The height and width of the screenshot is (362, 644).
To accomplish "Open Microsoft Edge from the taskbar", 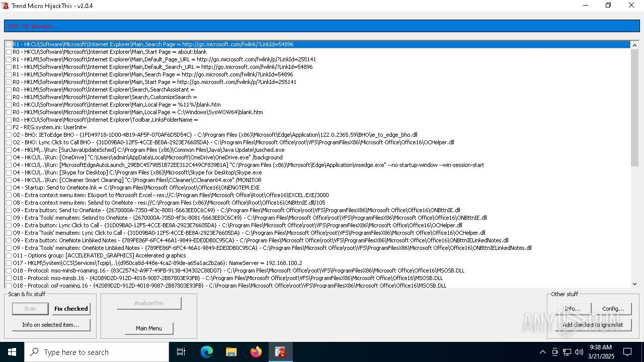I will (x=207, y=352).
